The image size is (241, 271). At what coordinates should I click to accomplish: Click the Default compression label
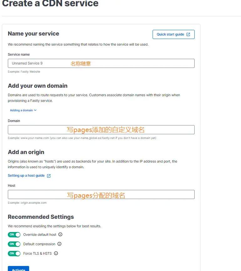point(39,244)
